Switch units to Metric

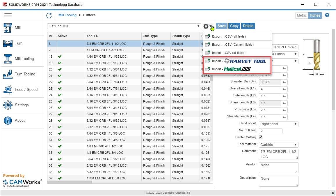coord(302,15)
